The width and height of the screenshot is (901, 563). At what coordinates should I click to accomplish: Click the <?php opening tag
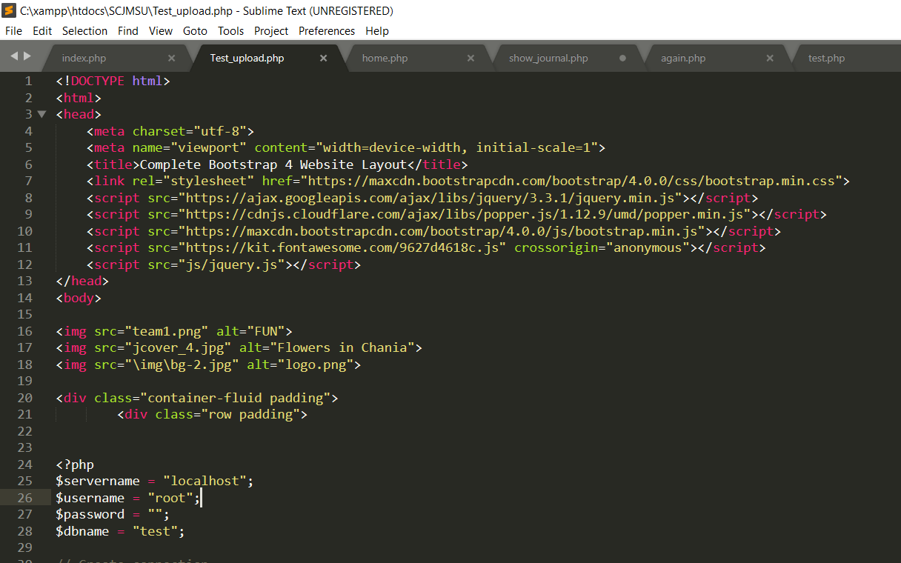(75, 464)
